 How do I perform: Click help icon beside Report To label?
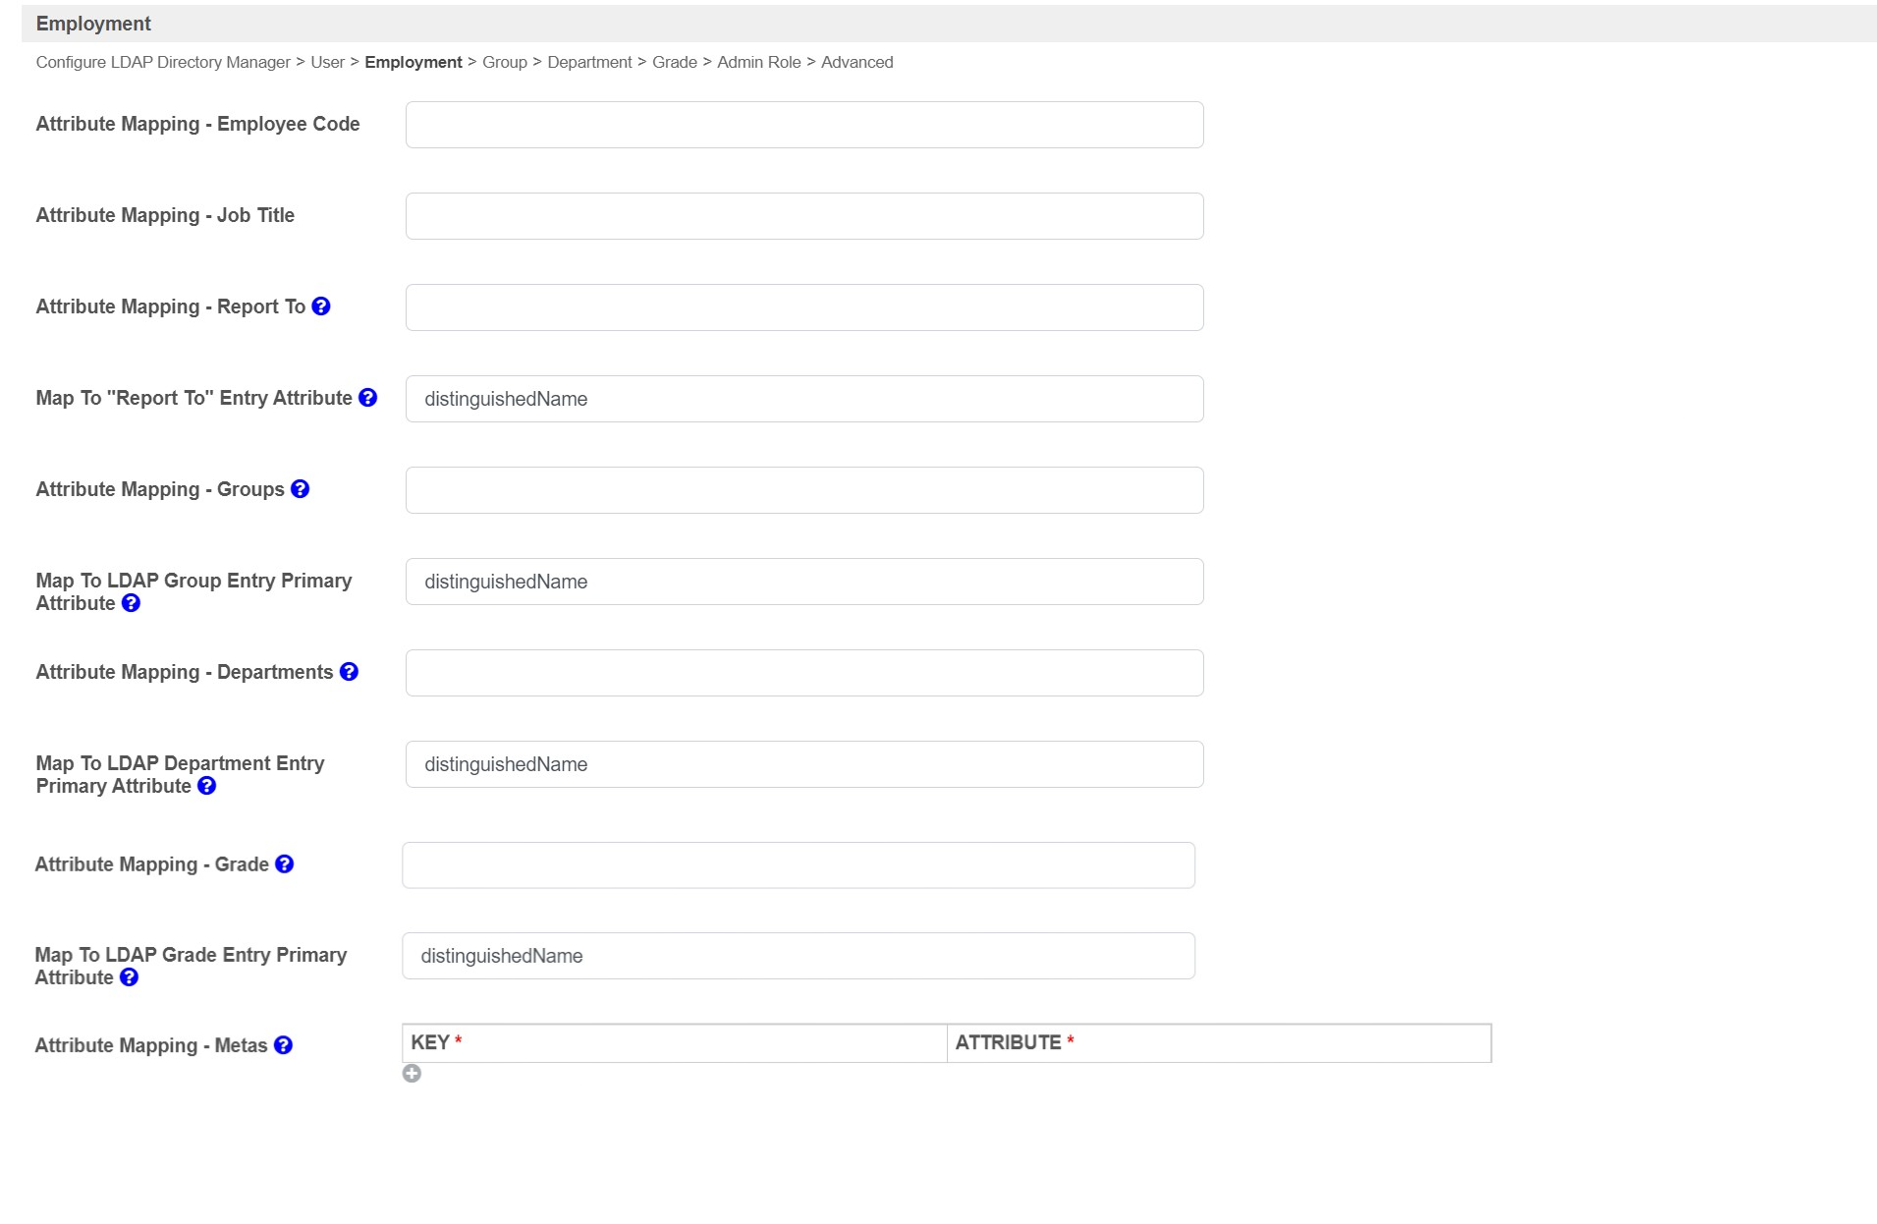pyautogui.click(x=321, y=306)
